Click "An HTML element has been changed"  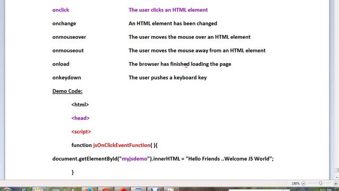coord(173,23)
